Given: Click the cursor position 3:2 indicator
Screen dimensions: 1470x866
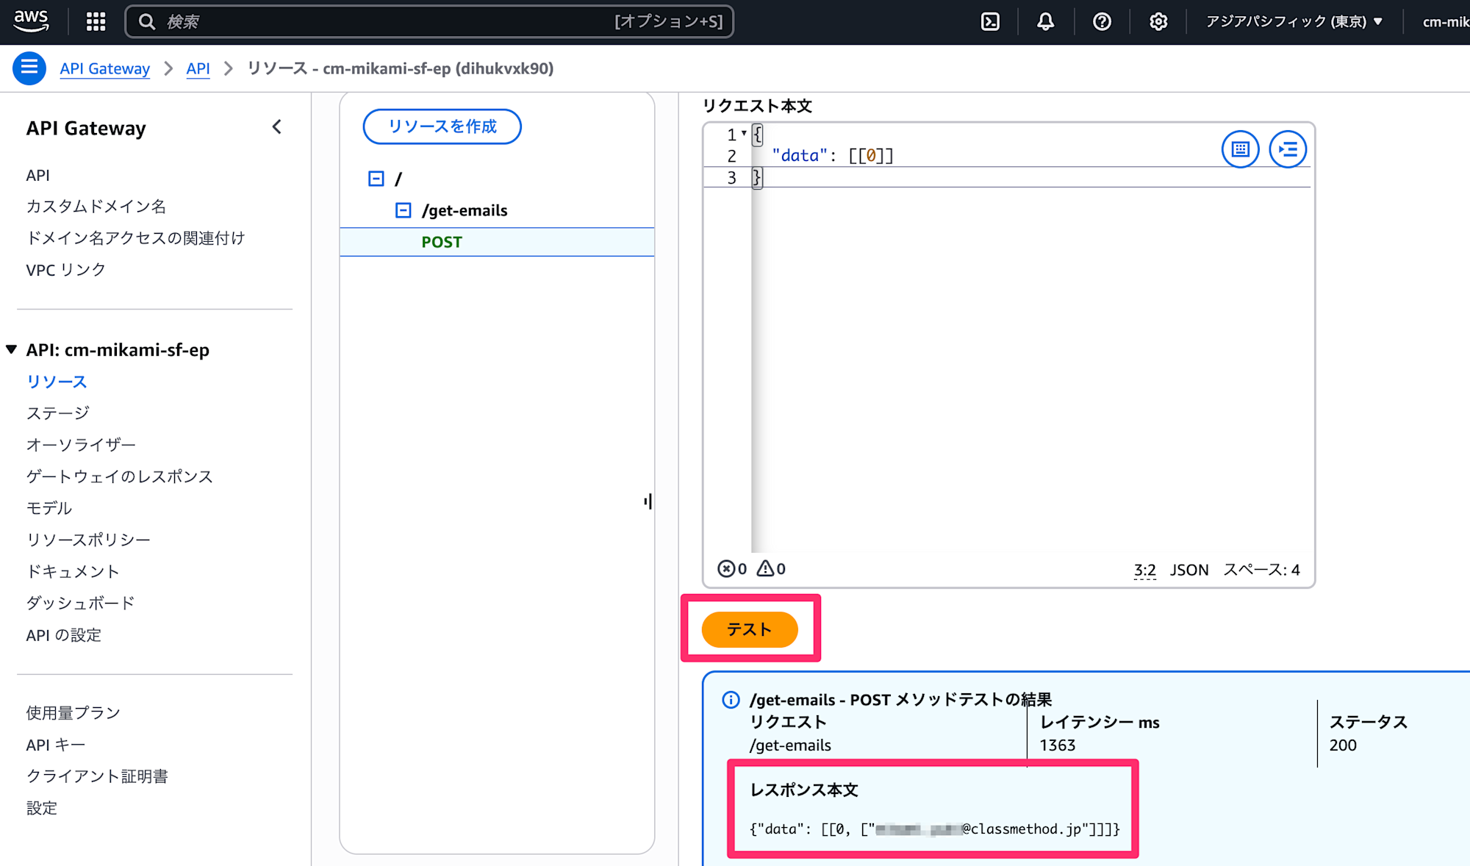Looking at the screenshot, I should (1144, 570).
